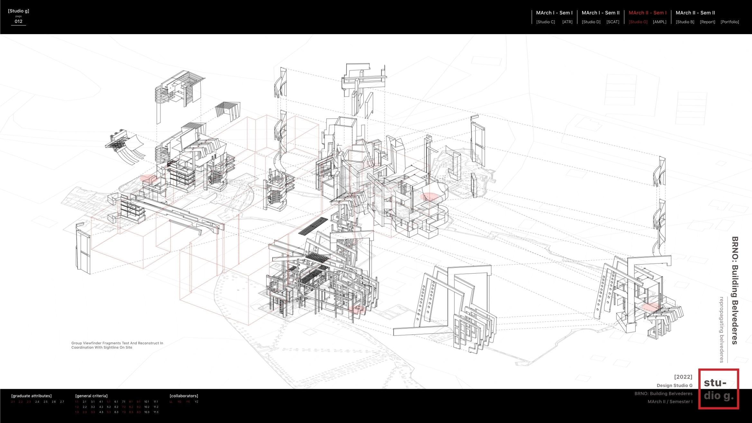
Task: Go to the MArch I - Sem II section
Action: (601, 13)
